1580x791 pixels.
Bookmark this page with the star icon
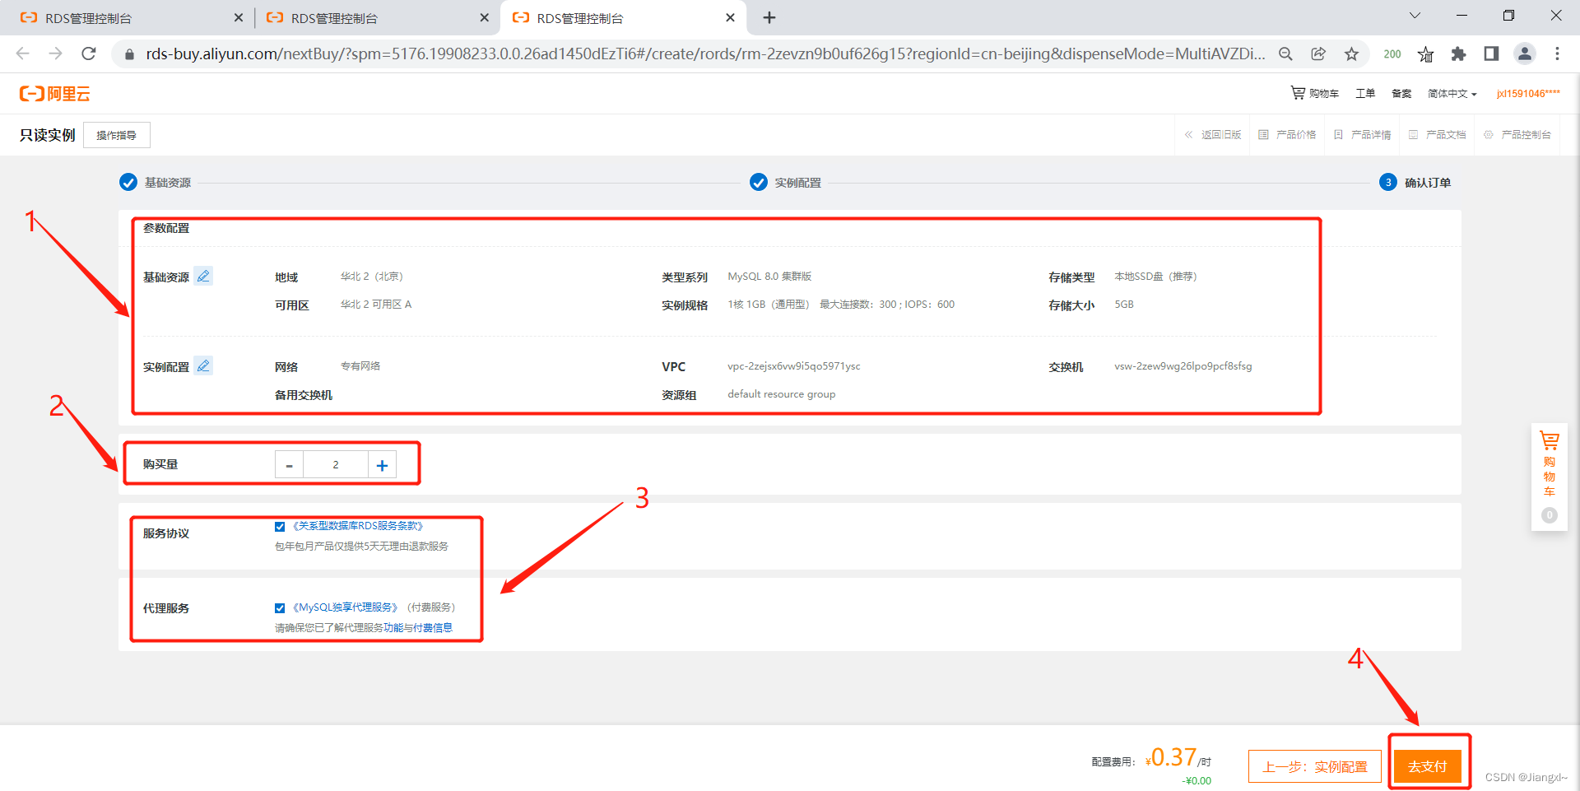[1351, 54]
